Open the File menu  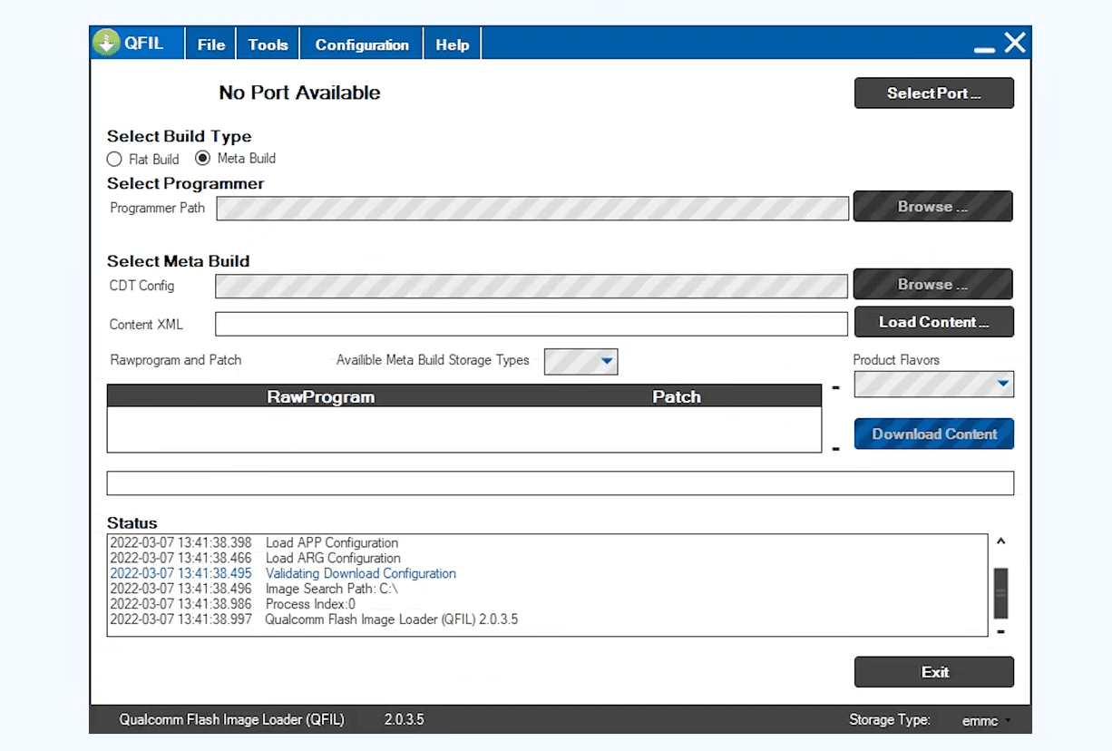pyautogui.click(x=211, y=44)
